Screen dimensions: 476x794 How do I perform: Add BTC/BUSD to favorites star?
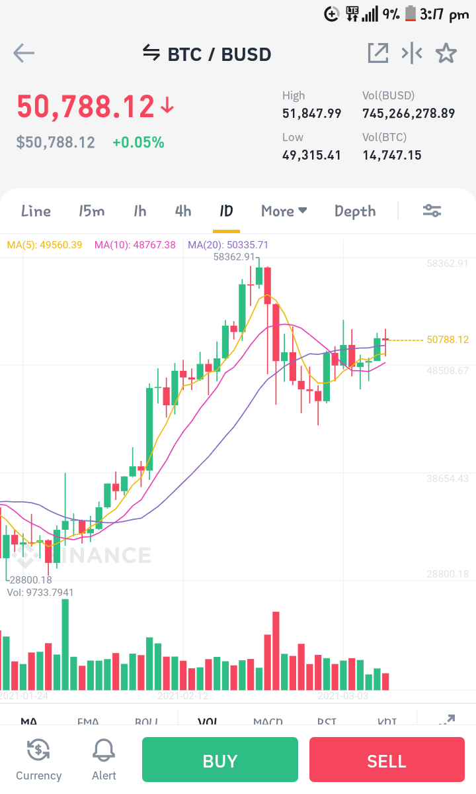[446, 53]
